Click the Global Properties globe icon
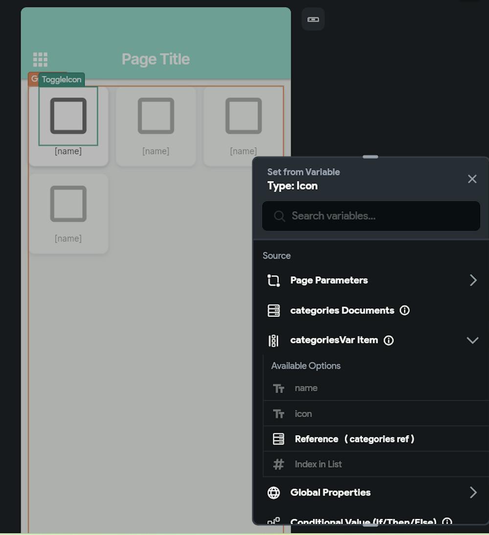This screenshot has width=489, height=535. pyautogui.click(x=274, y=492)
